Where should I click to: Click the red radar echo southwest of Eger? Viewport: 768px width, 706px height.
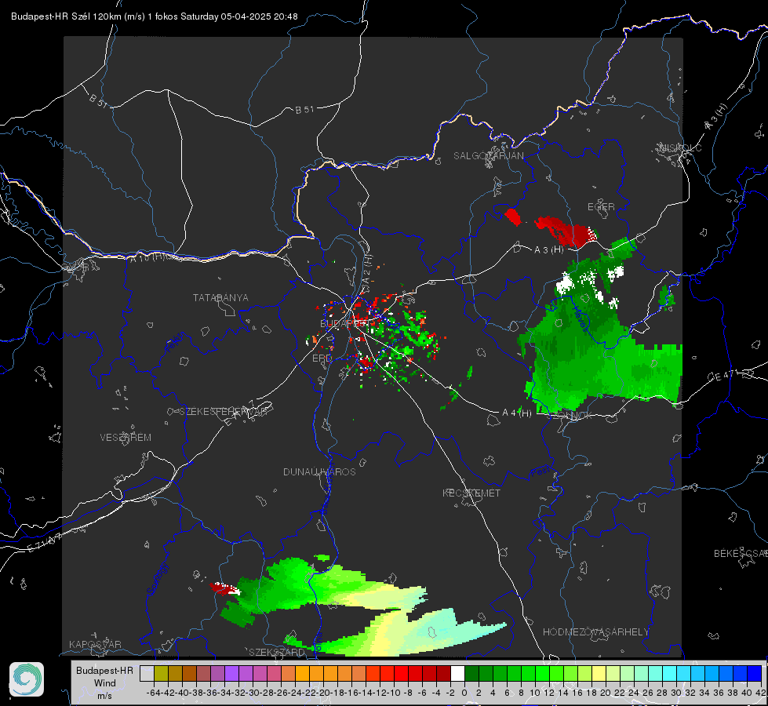coord(566,231)
